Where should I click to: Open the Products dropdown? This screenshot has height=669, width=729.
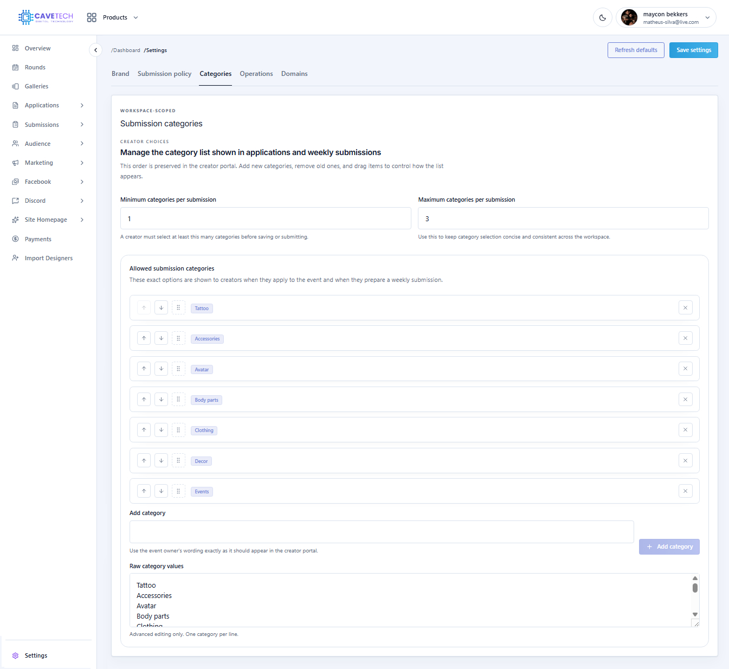(x=113, y=17)
